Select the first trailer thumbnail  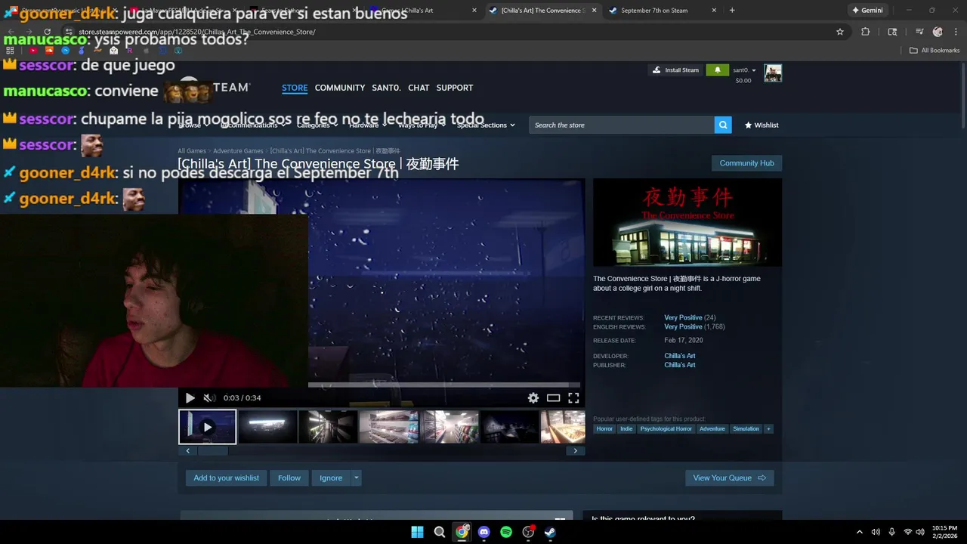[x=207, y=427]
